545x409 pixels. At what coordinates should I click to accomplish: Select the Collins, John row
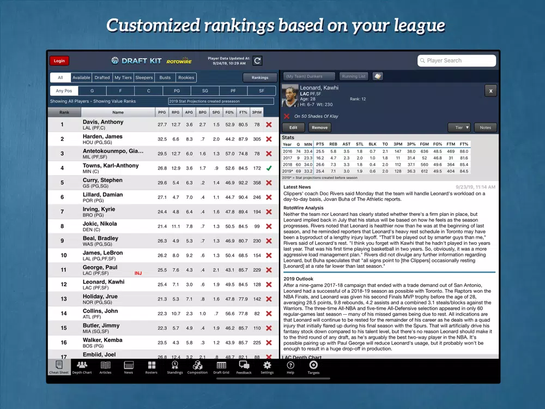coord(163,314)
